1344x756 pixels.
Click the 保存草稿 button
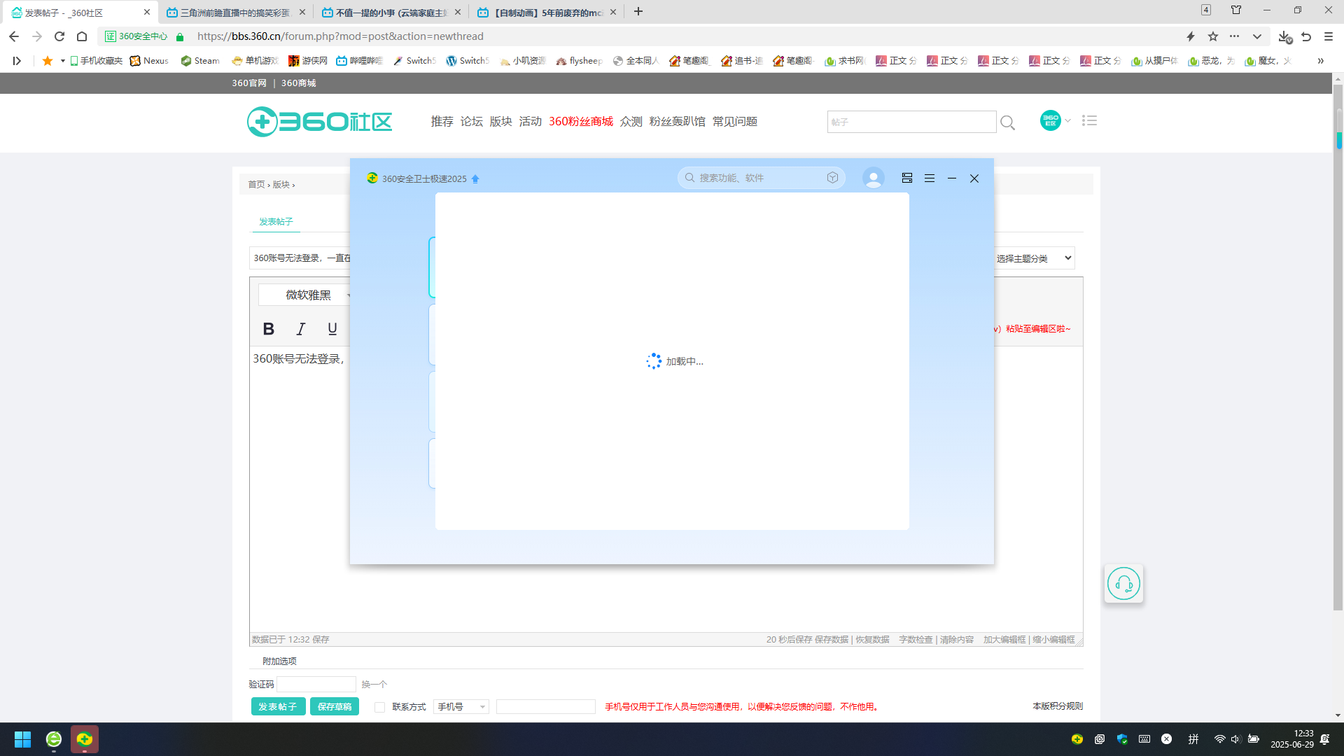tap(335, 706)
